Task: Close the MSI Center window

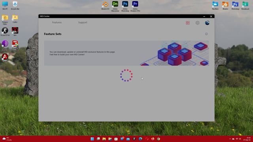Action: tap(211, 16)
